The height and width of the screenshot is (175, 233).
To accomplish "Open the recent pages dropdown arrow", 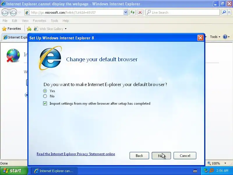I will coord(20,13).
